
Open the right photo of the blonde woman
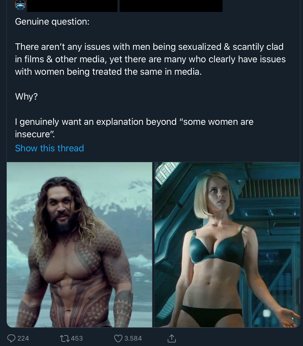[x=227, y=245]
